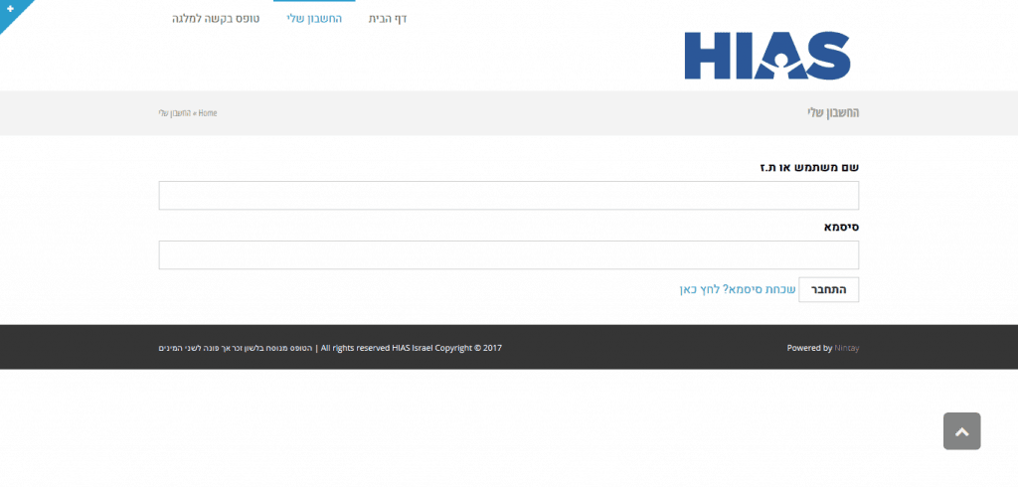Open the שכחת סיסמא? לחץ כאן link
The image size is (1018, 487).
pos(738,289)
